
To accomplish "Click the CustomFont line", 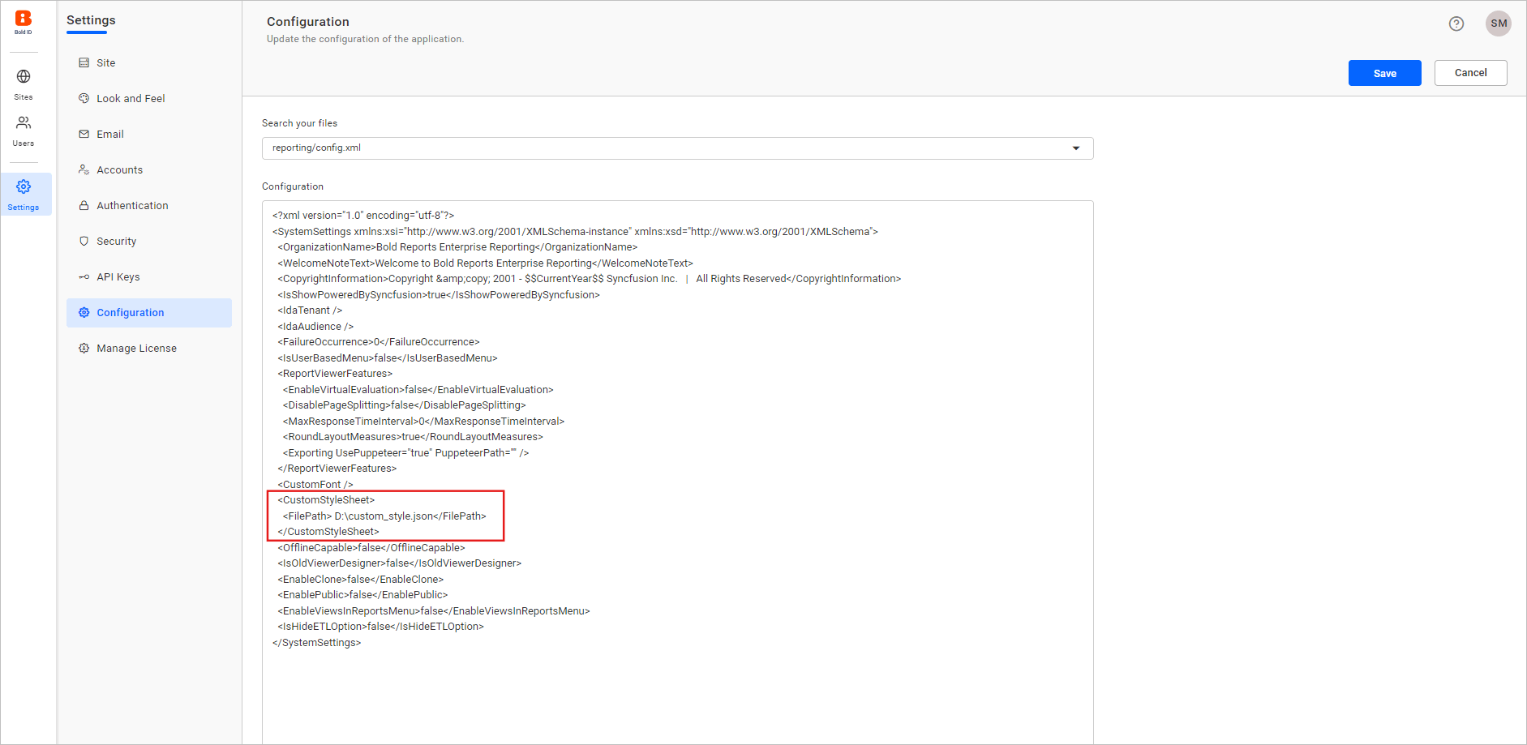I will (x=315, y=485).
